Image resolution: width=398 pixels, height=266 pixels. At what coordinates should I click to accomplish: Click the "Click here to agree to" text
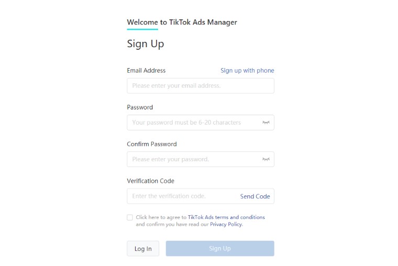coord(161,217)
